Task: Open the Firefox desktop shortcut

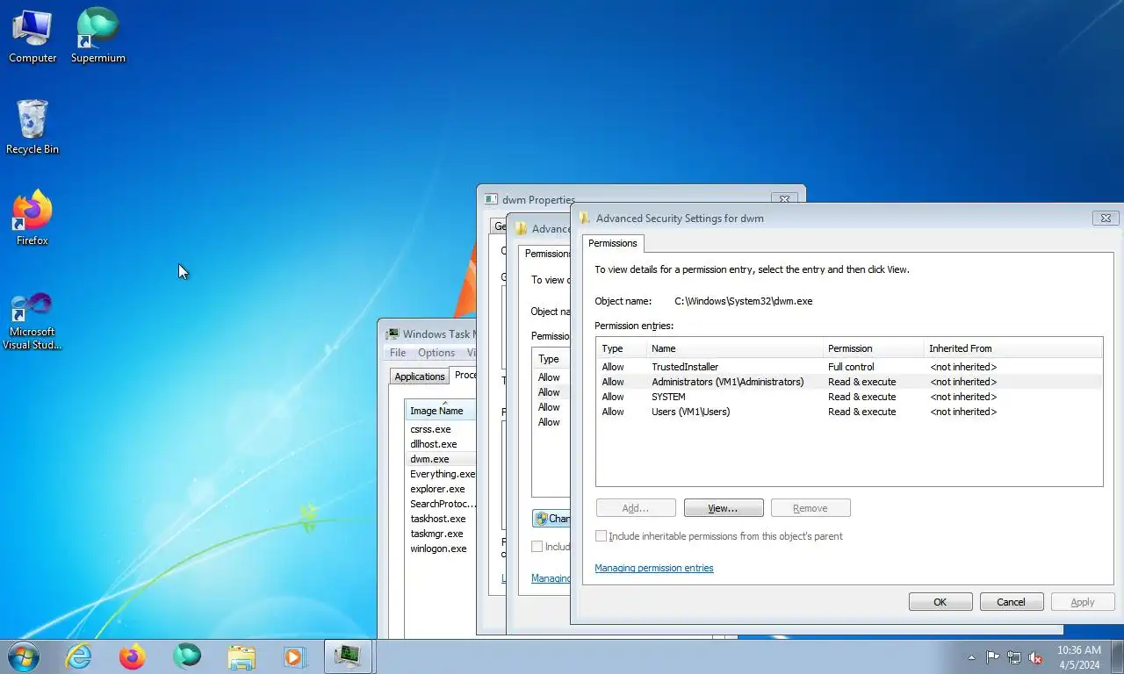Action: click(x=32, y=218)
